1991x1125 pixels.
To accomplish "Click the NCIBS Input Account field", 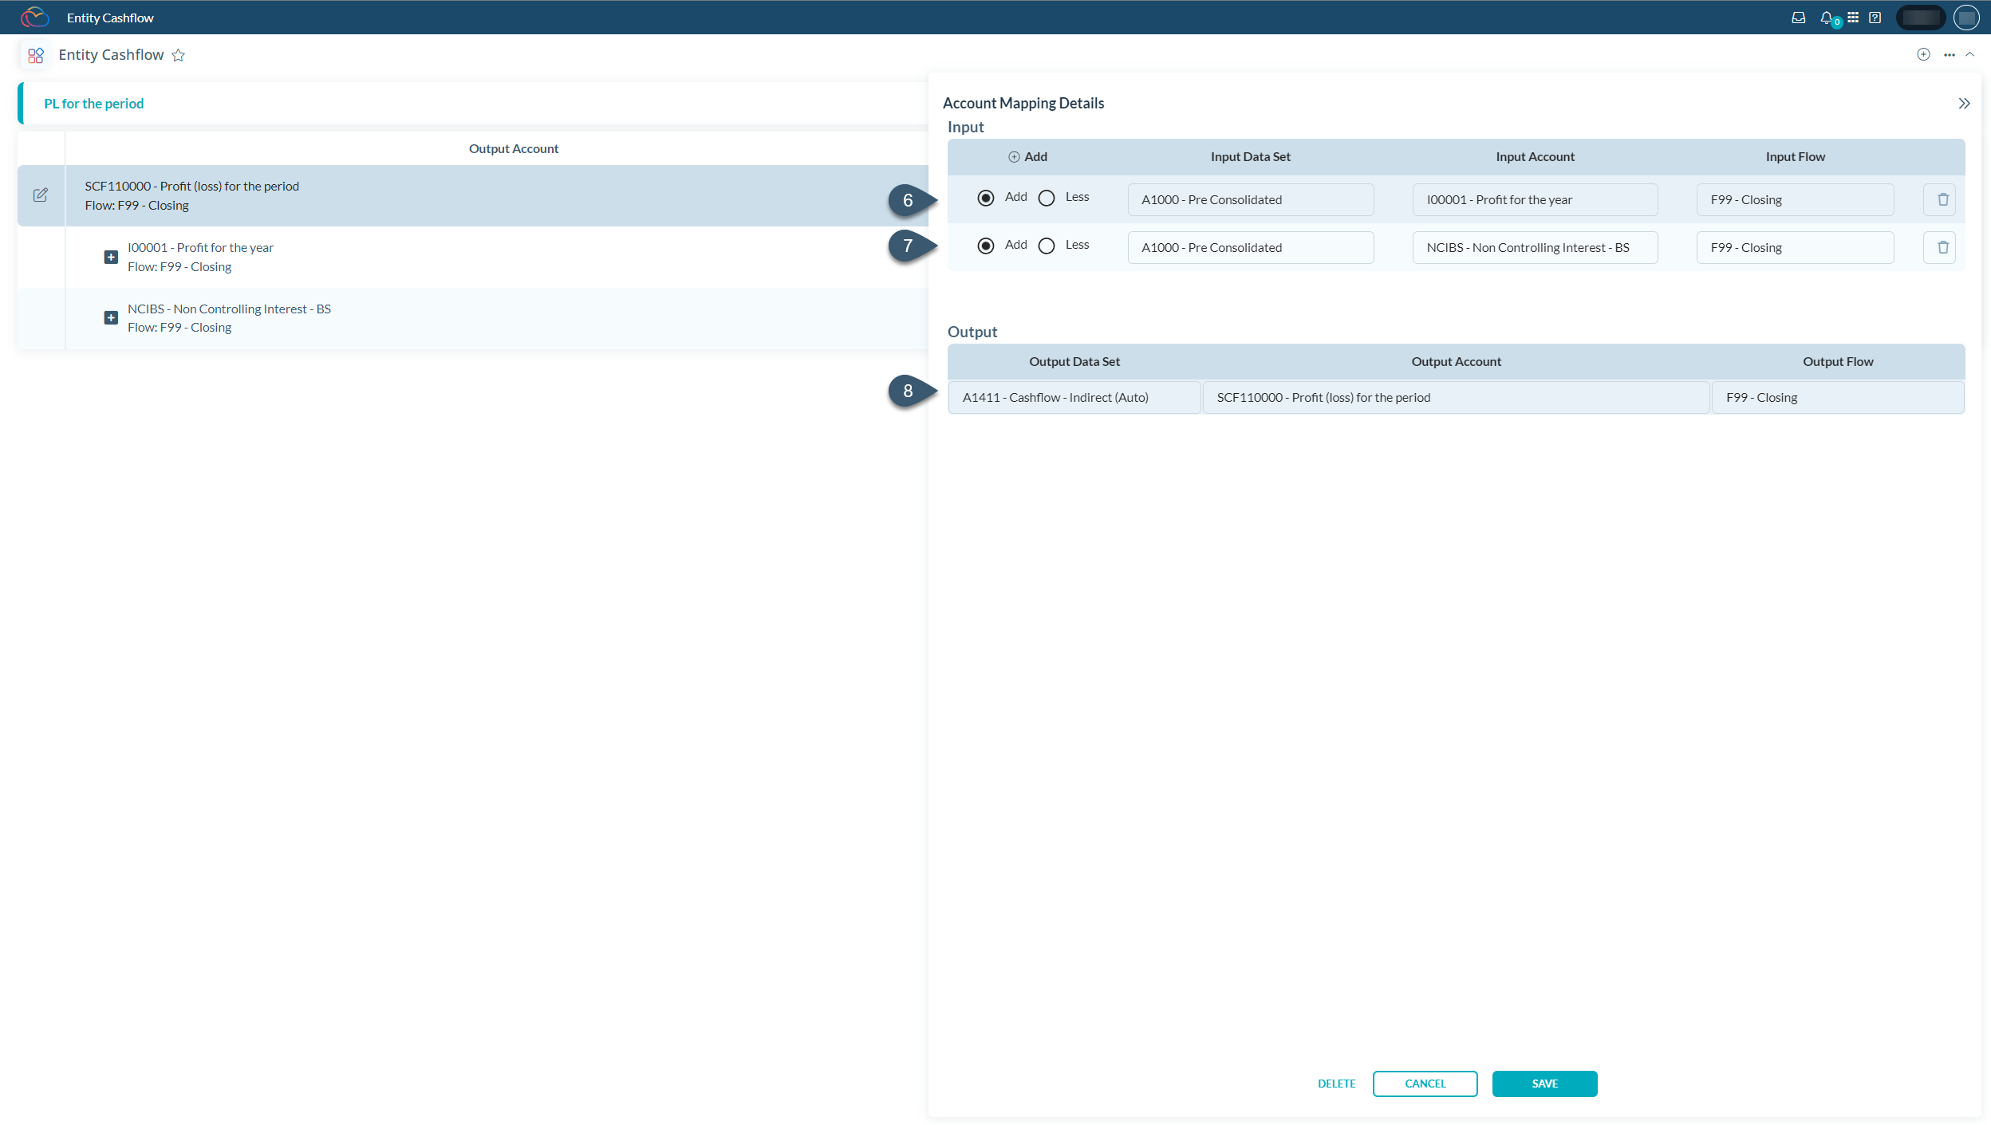I will [x=1534, y=247].
